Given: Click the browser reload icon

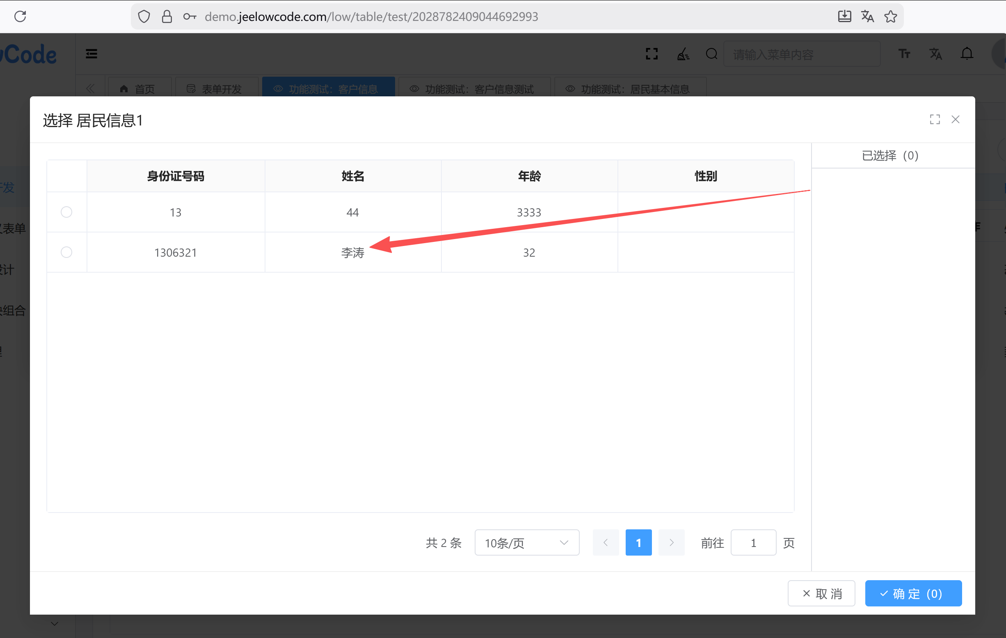Looking at the screenshot, I should pos(20,17).
